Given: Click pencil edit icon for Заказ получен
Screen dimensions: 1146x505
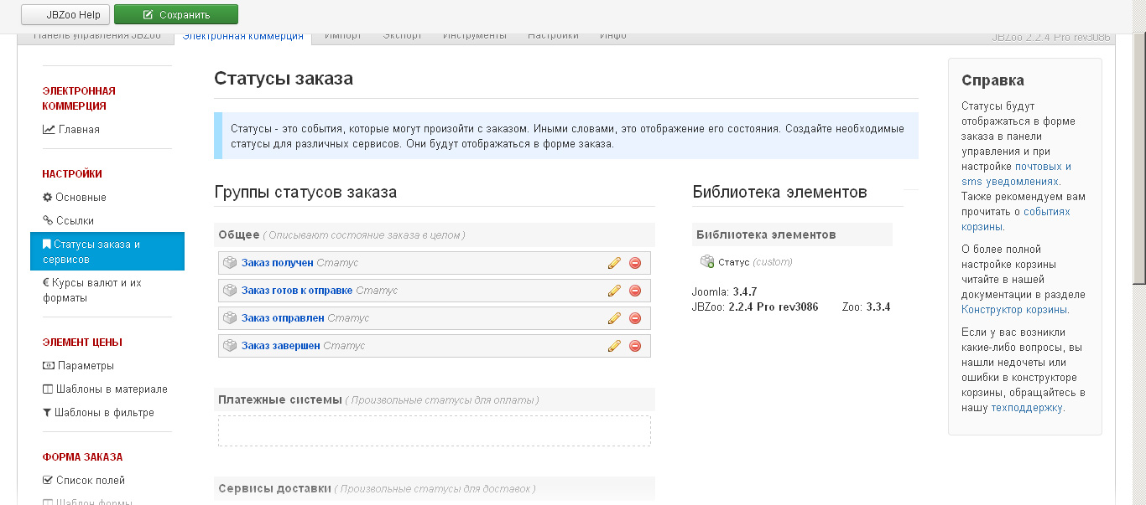Looking at the screenshot, I should (x=614, y=263).
